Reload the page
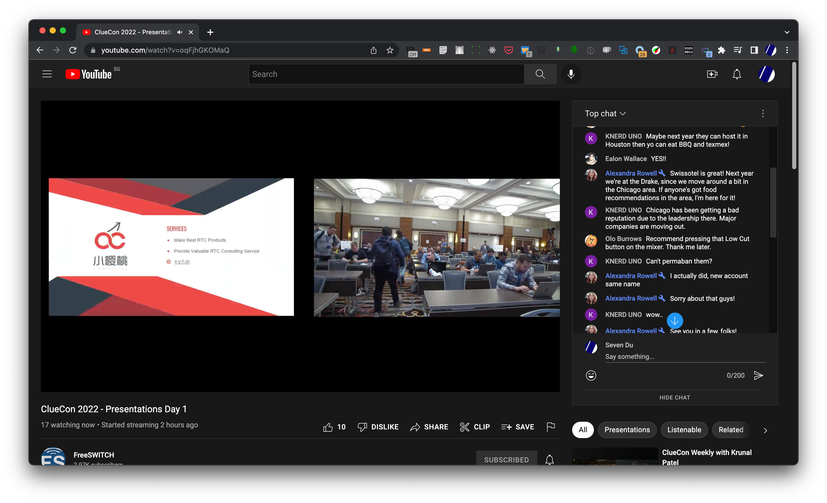827x503 pixels. click(x=72, y=50)
